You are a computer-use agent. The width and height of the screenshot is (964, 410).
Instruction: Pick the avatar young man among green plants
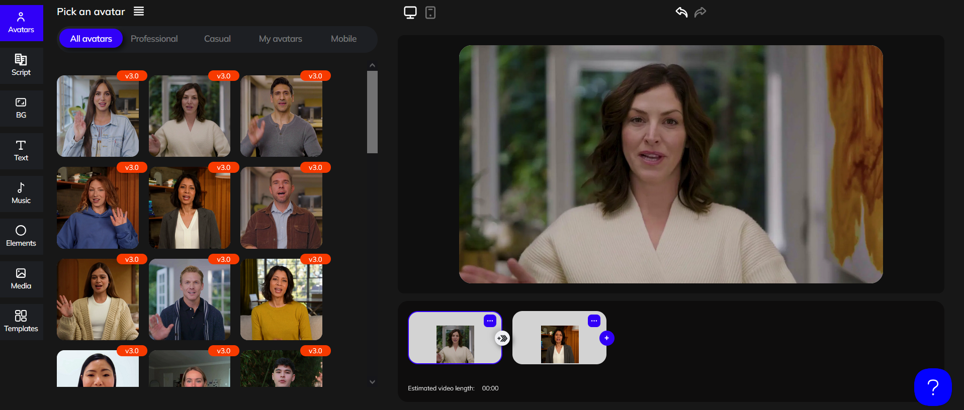point(281,369)
